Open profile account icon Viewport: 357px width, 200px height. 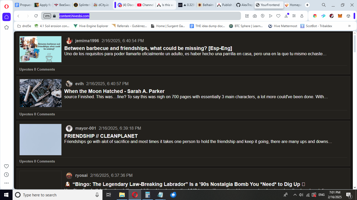point(302,16)
